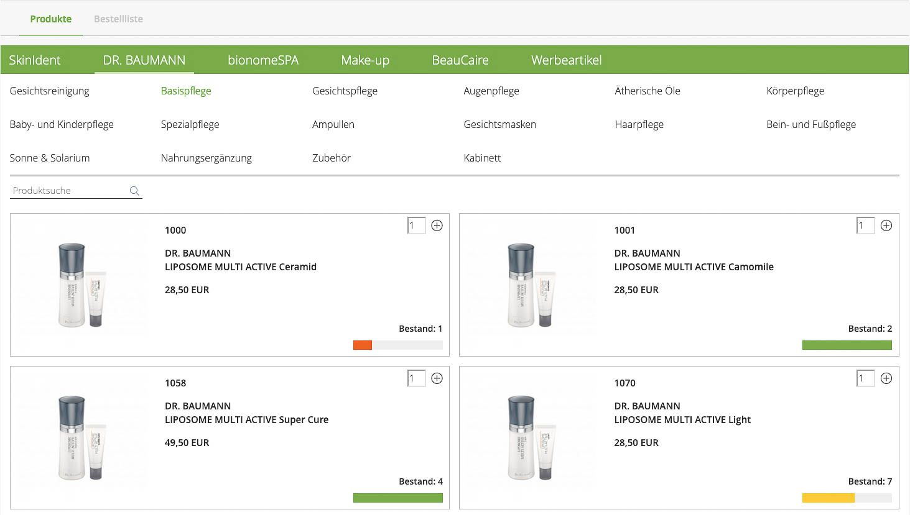910x515 pixels.
Task: Select the Haarpflege category
Action: point(639,125)
